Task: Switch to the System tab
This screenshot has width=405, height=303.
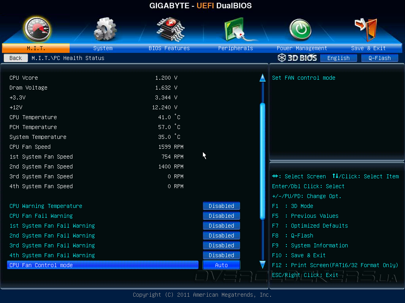Action: (103, 48)
